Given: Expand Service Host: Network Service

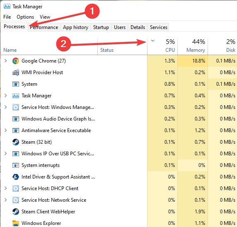Looking at the screenshot, I should coord(5,200).
